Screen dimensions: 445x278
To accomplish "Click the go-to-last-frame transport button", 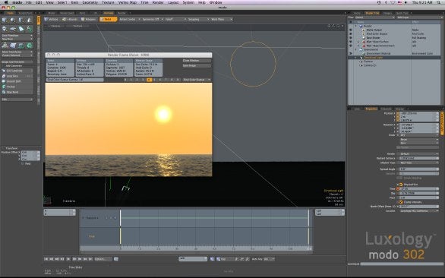I will pyautogui.click(x=90, y=259).
